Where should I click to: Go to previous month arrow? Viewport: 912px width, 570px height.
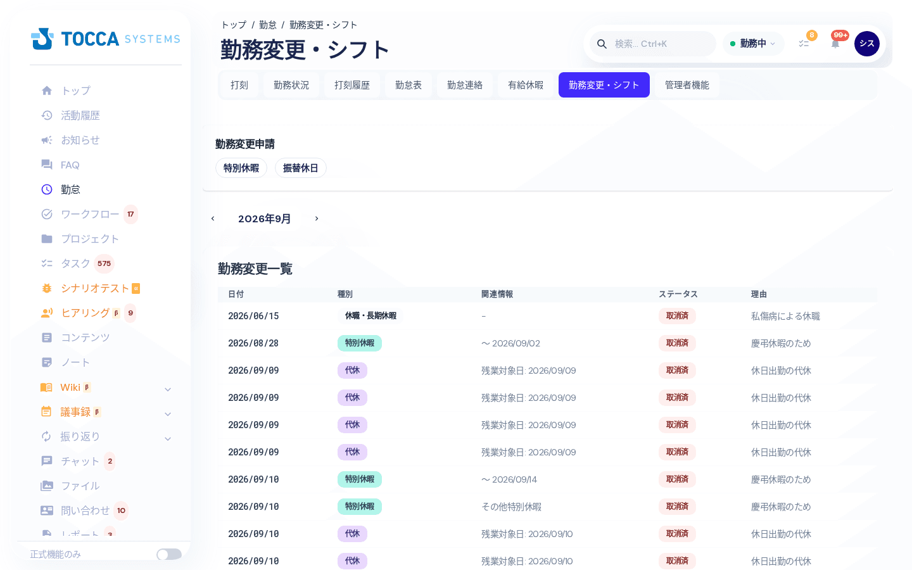tap(213, 218)
